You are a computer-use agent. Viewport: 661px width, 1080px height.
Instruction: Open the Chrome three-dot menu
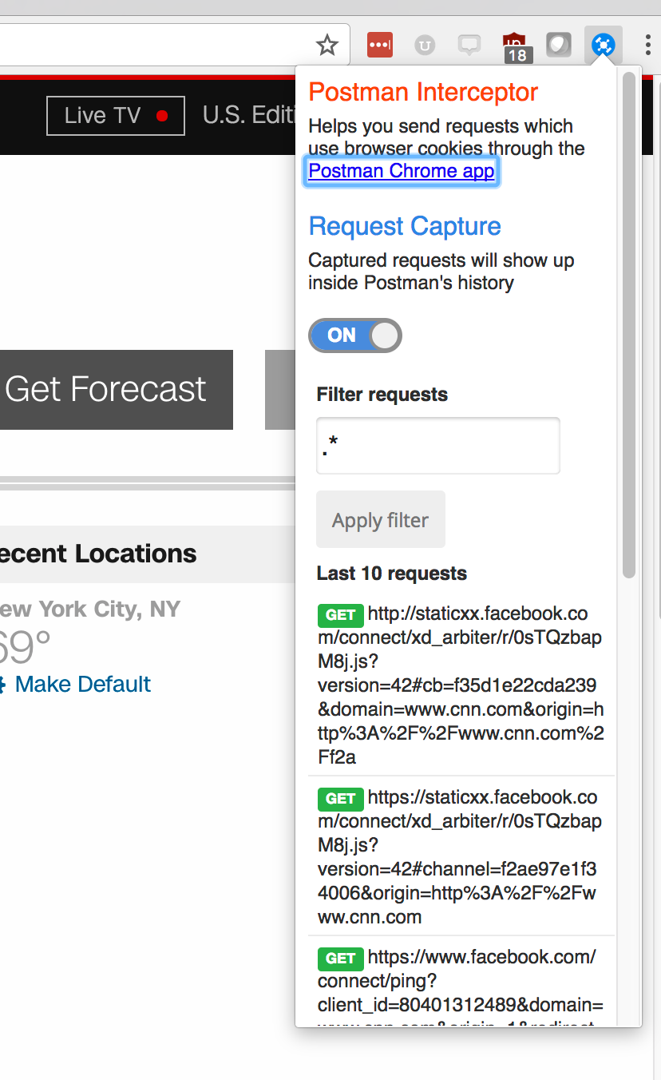(x=647, y=46)
